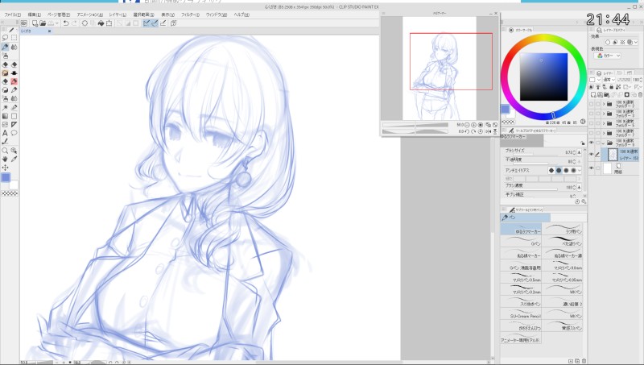The image size is (644, 365).
Task: Open the blending mode 通常 dropdown
Action: [608, 80]
